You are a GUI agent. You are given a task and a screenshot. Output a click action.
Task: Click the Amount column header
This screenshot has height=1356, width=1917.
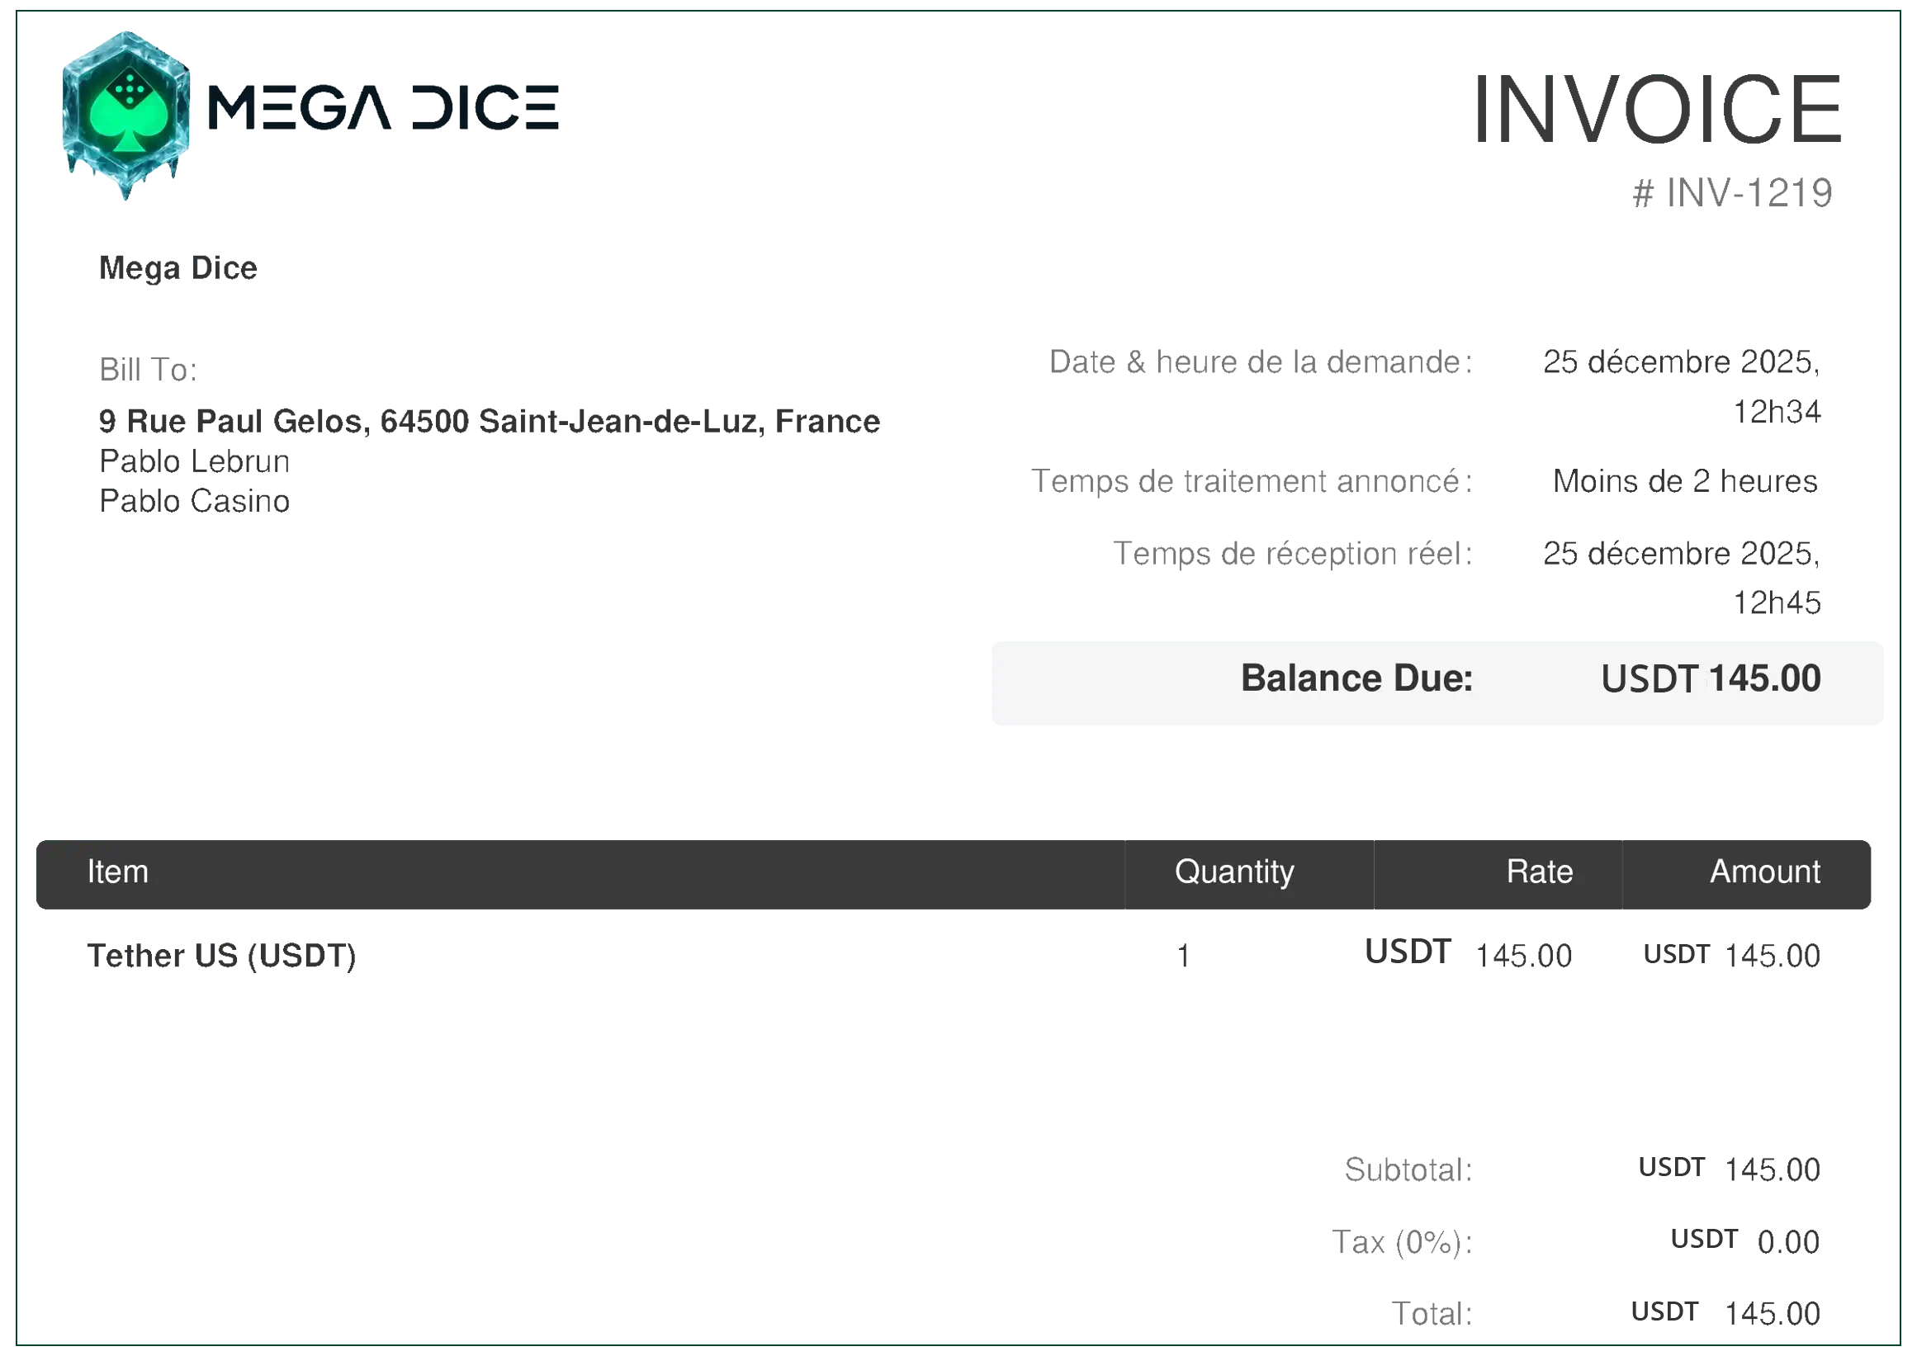tap(1764, 872)
